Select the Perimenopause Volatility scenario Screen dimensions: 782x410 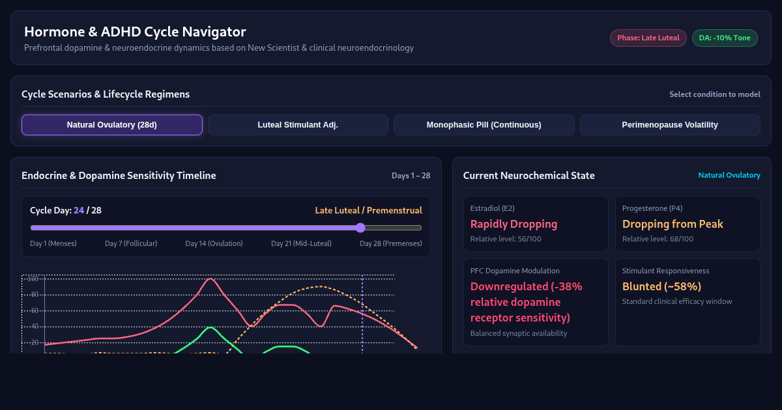tap(670, 125)
